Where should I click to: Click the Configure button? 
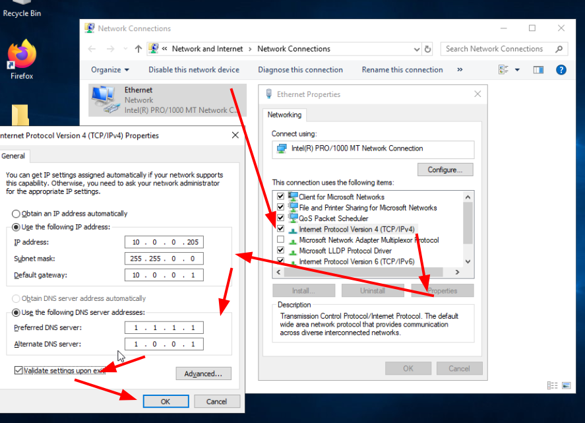click(445, 170)
